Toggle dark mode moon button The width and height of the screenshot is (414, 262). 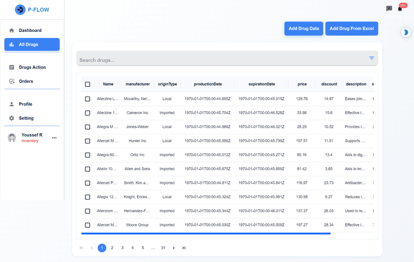tap(406, 32)
